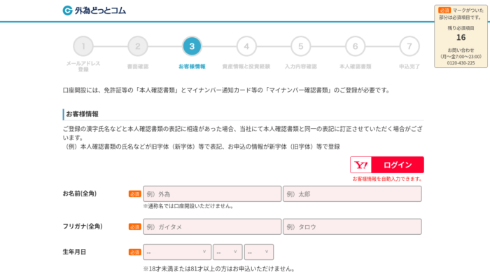This screenshot has height=279, width=490.
Task: Focus the furigana surname field 例）ガイタメ
Action: point(212,226)
